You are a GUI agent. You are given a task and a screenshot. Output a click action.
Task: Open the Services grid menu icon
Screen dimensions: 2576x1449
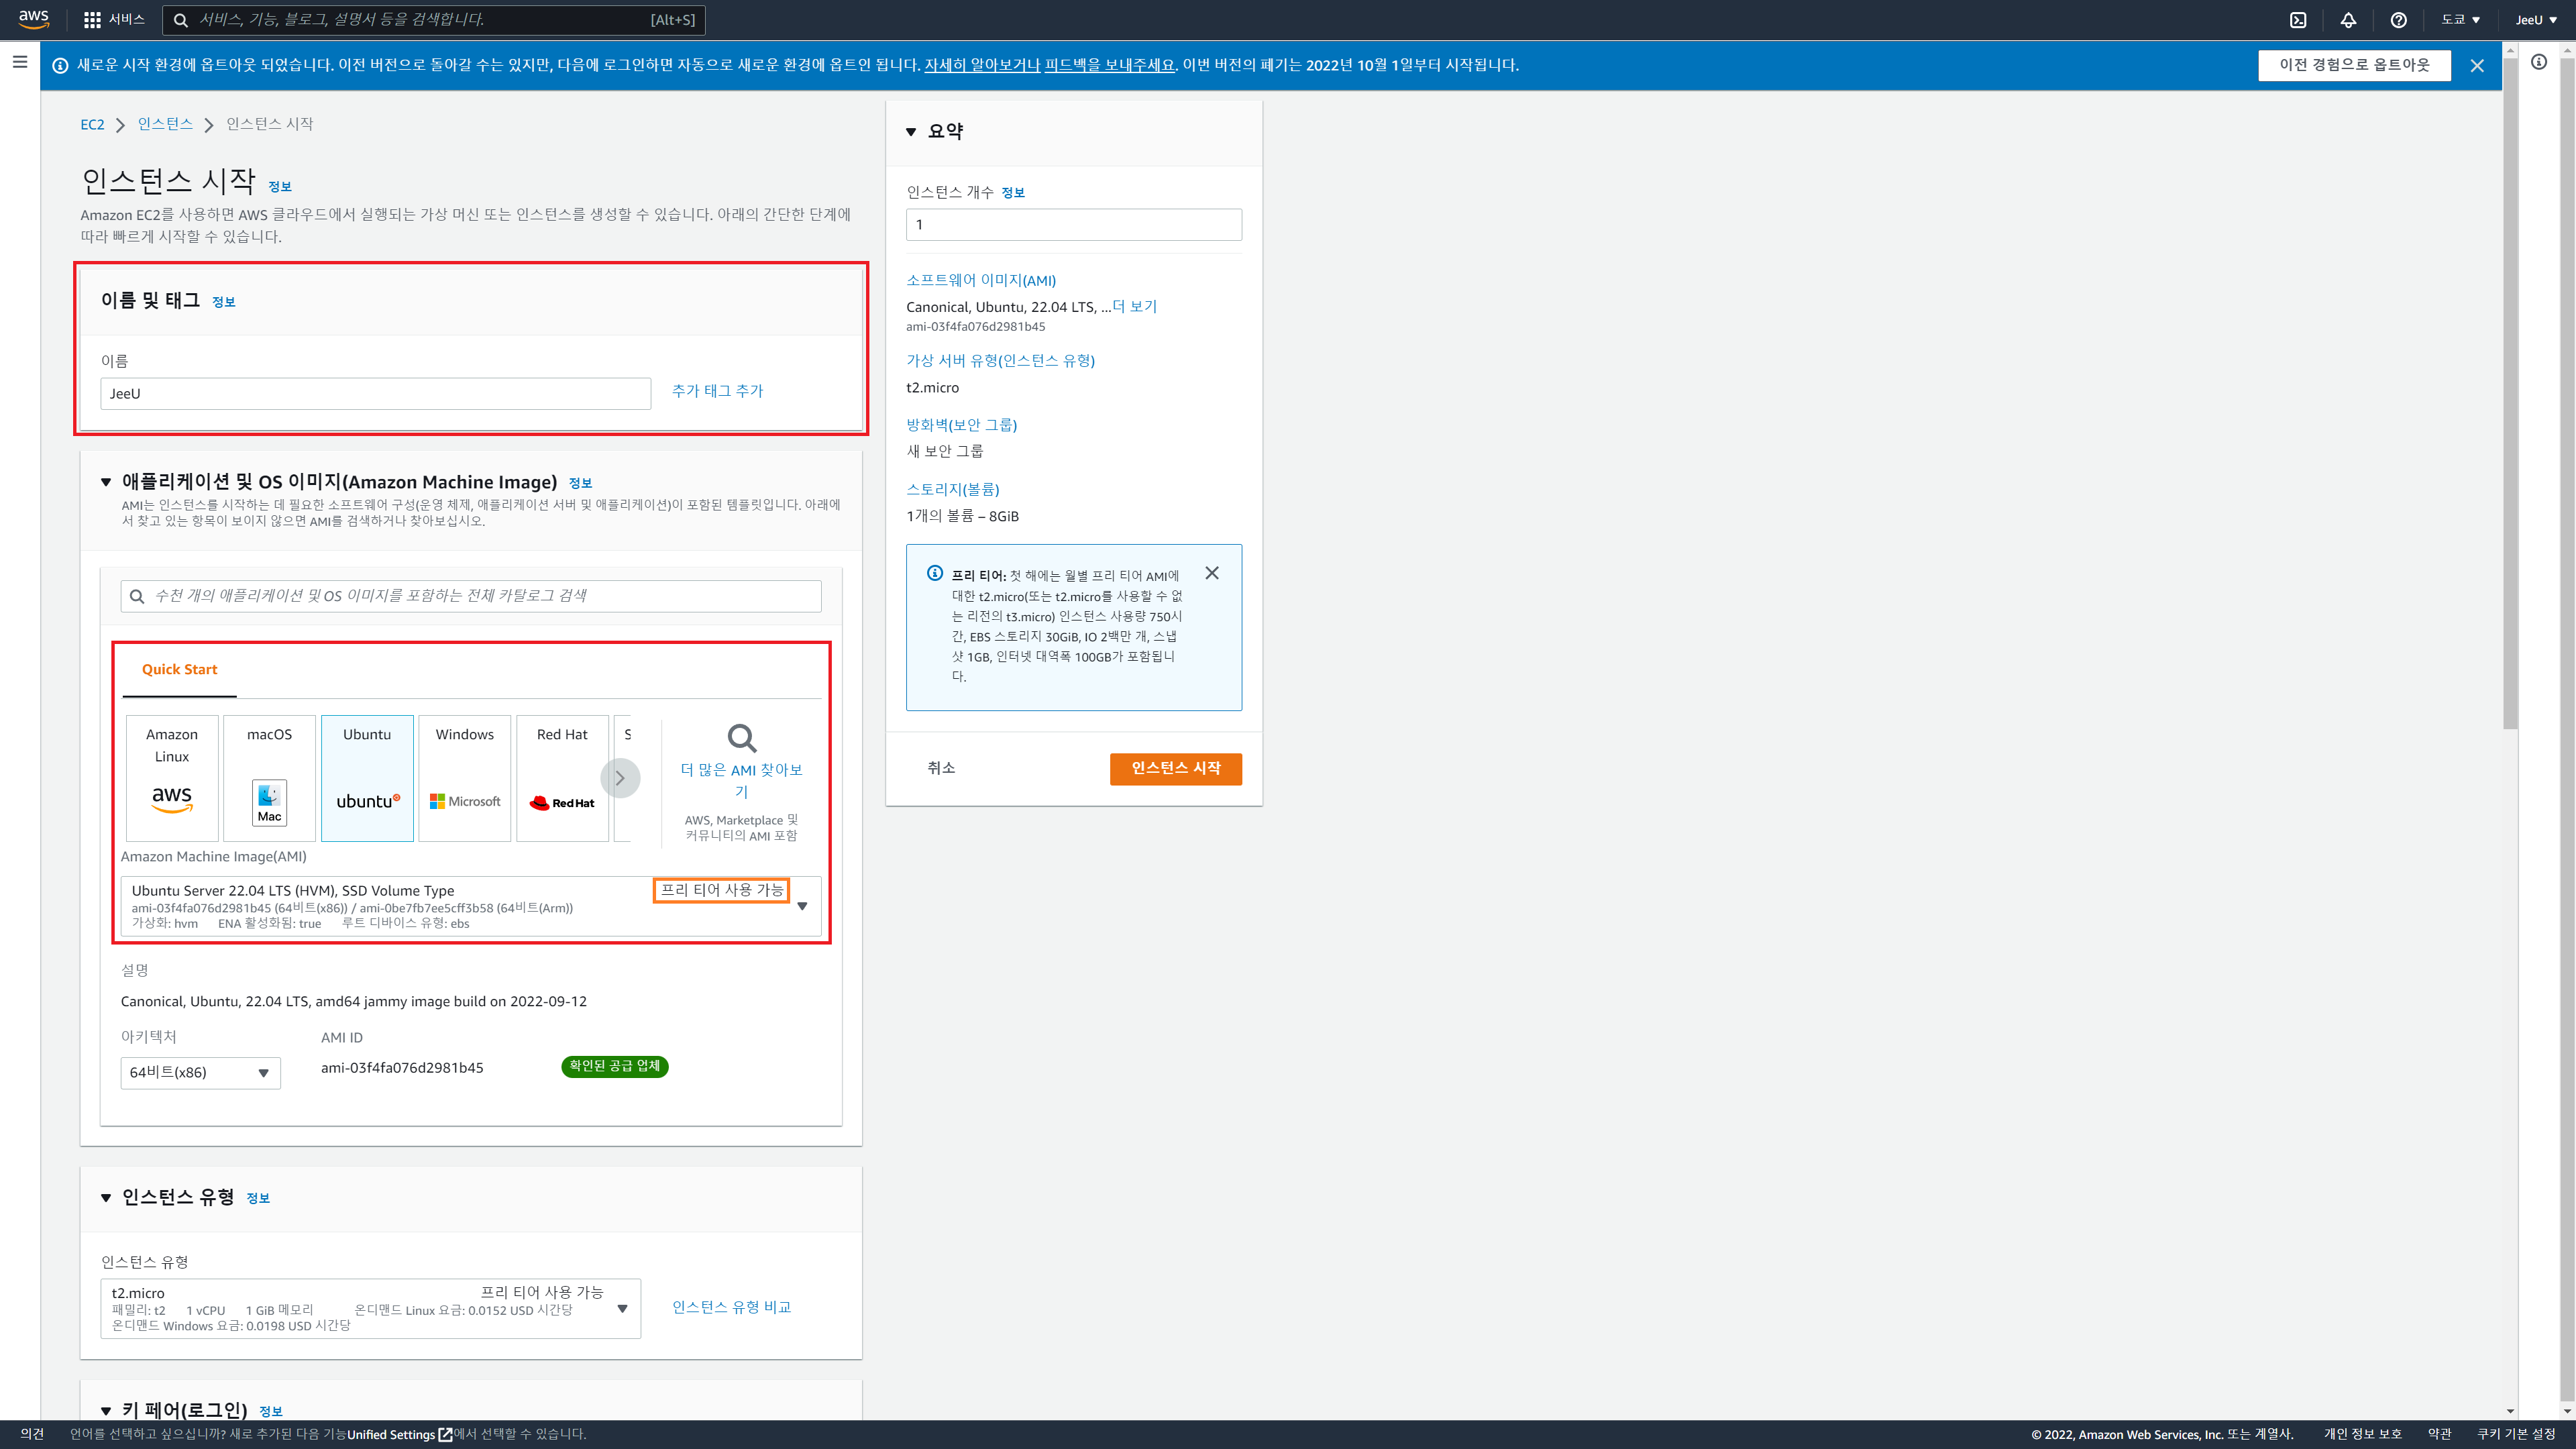tap(92, 20)
